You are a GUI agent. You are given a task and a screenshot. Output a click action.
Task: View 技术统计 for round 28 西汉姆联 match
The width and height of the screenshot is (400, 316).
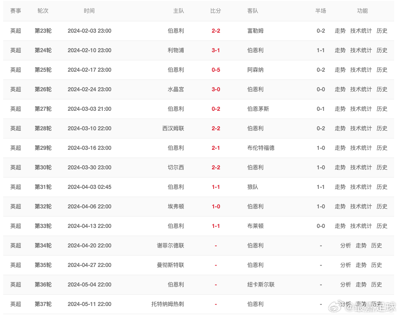361,128
